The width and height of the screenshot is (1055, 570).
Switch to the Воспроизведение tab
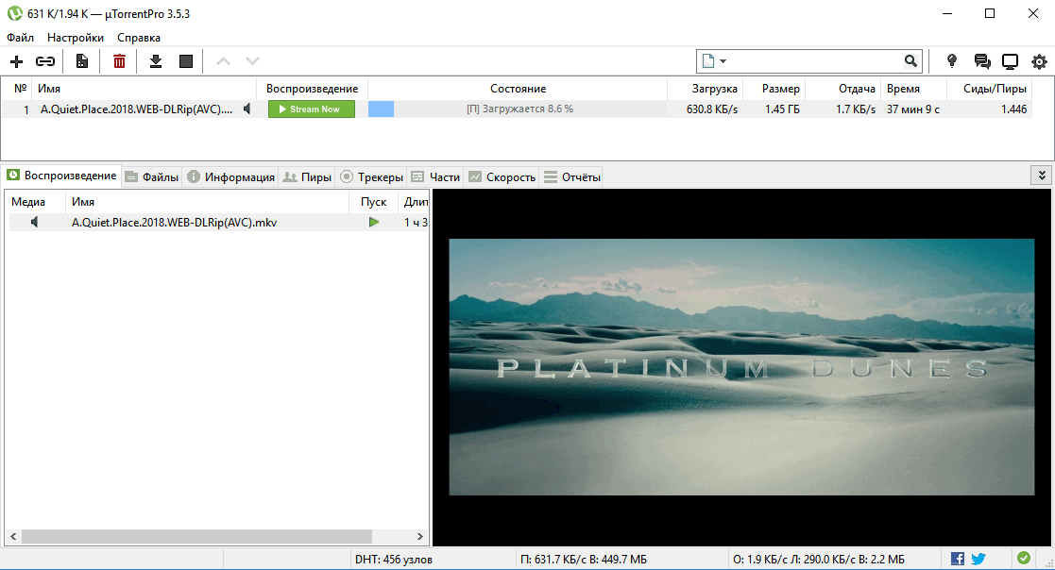pyautogui.click(x=61, y=176)
